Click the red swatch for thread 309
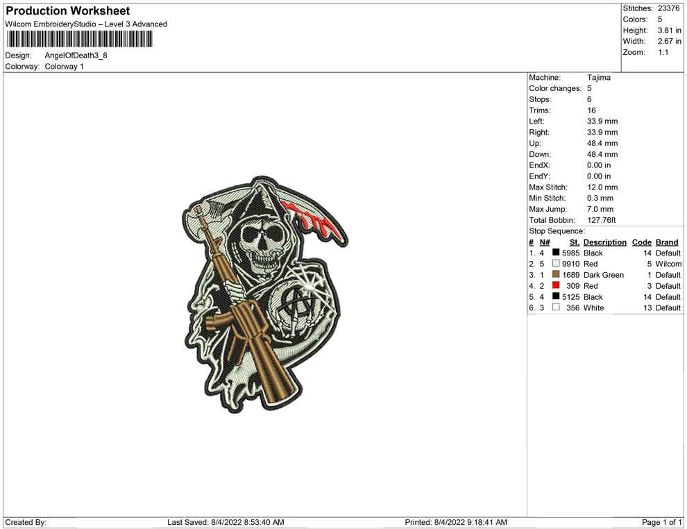The height and width of the screenshot is (529, 687). tap(556, 285)
